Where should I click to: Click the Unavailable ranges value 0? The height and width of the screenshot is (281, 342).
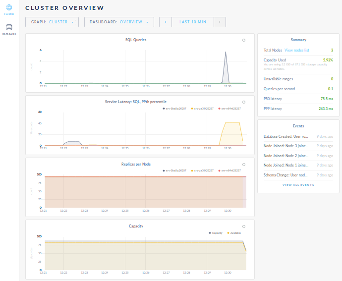[x=332, y=79]
